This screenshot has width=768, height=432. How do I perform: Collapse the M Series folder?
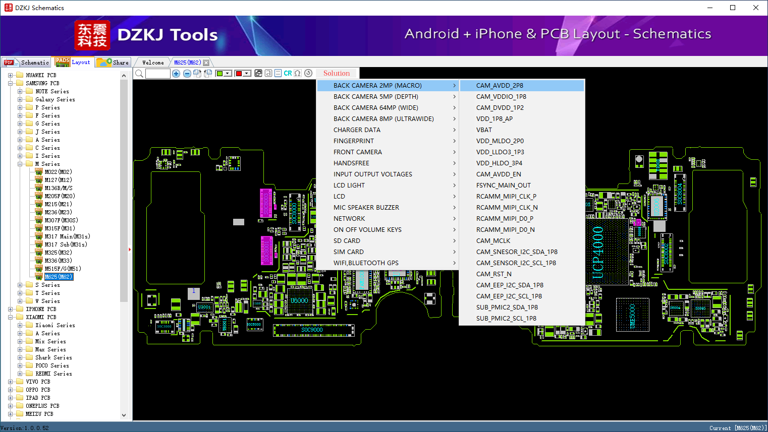pyautogui.click(x=20, y=164)
